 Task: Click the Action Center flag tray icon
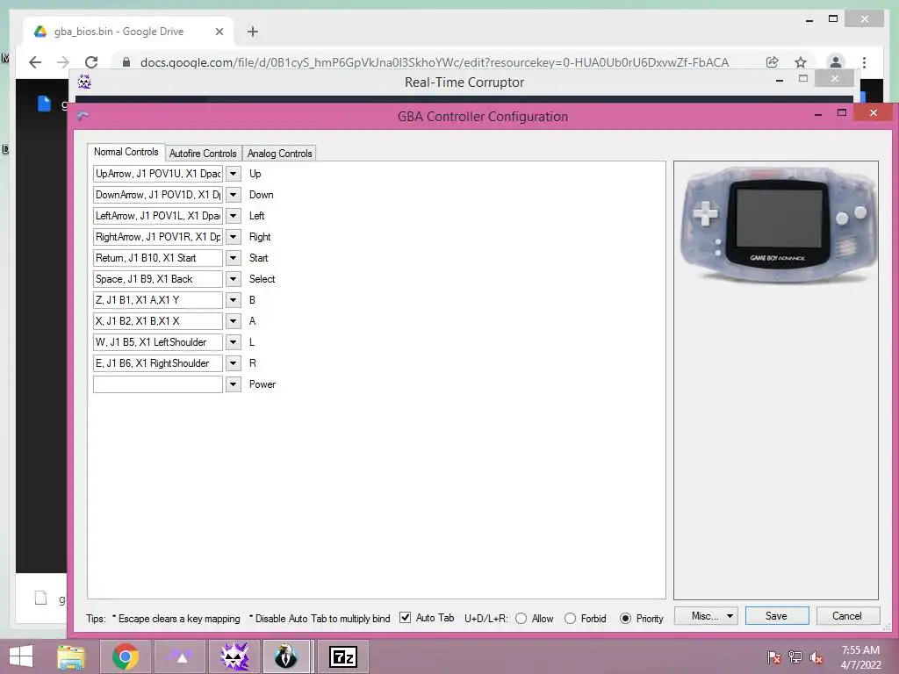point(773,657)
